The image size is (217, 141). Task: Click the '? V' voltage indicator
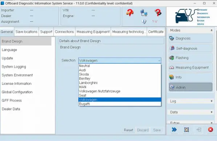click(155, 22)
